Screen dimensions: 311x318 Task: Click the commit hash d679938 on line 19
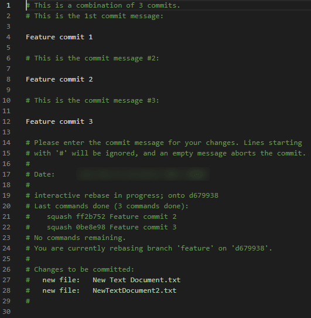click(203, 195)
